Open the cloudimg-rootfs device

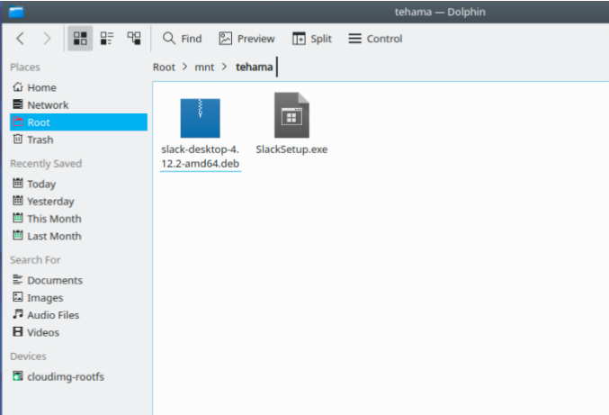coord(78,376)
